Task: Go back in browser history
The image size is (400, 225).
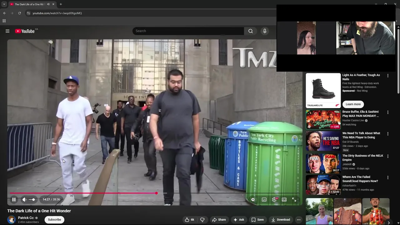Action: click(x=4, y=13)
